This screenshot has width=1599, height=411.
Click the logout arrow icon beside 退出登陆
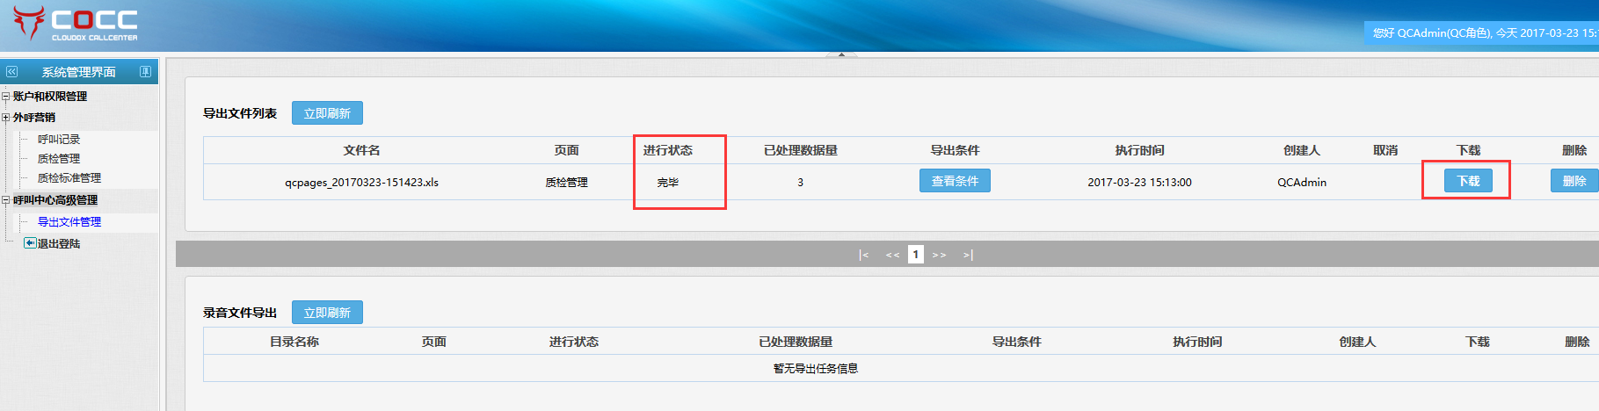[x=30, y=243]
